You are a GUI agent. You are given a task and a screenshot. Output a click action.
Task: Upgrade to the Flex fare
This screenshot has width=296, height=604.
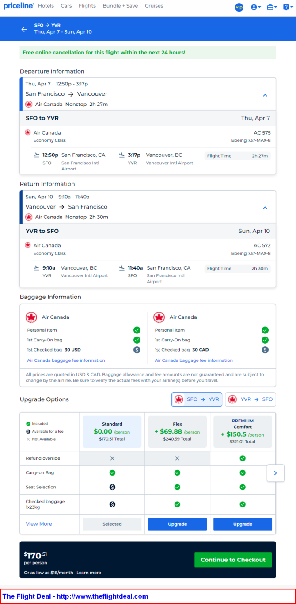coord(177,524)
